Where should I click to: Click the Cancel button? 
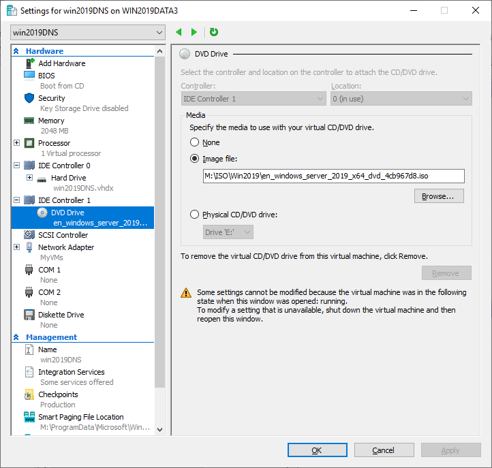pyautogui.click(x=384, y=450)
